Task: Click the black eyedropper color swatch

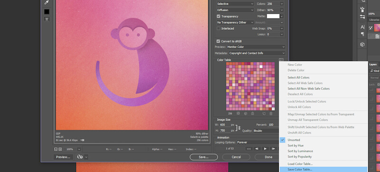Action: point(47,12)
